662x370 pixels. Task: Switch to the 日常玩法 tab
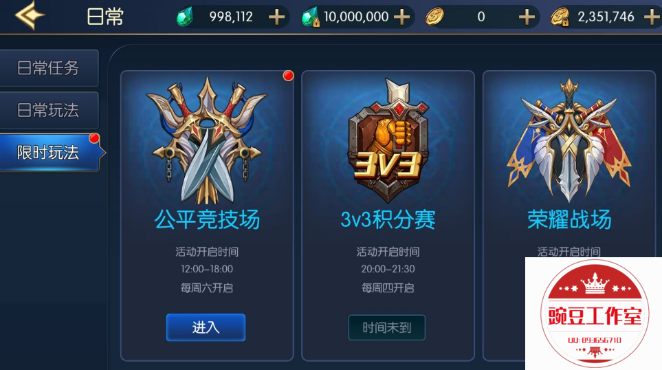(x=49, y=110)
